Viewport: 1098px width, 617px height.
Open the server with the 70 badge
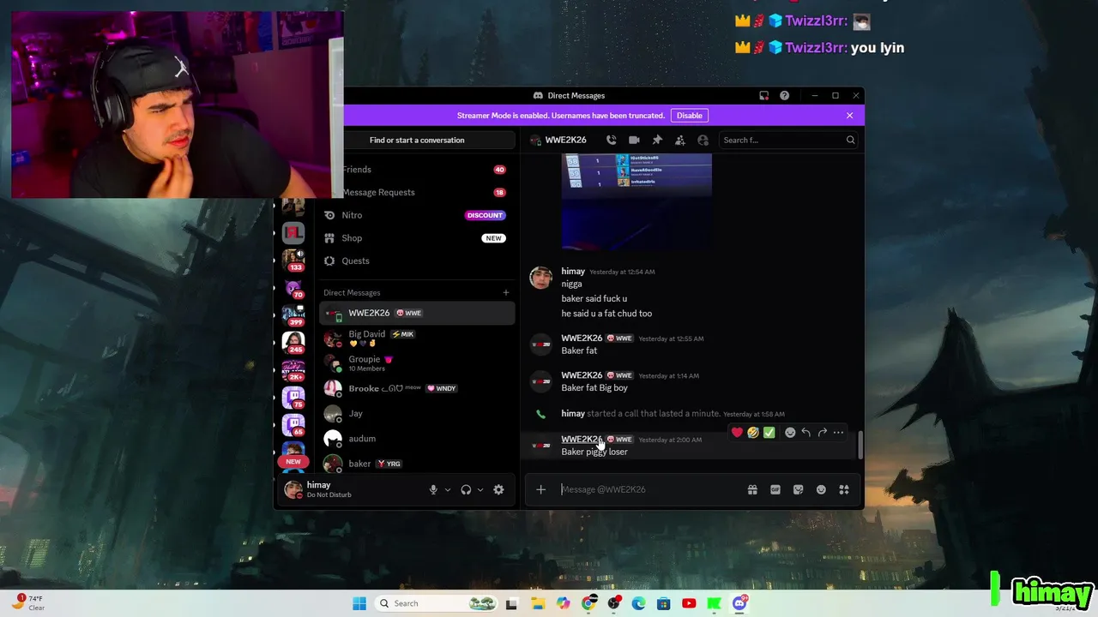click(x=293, y=288)
